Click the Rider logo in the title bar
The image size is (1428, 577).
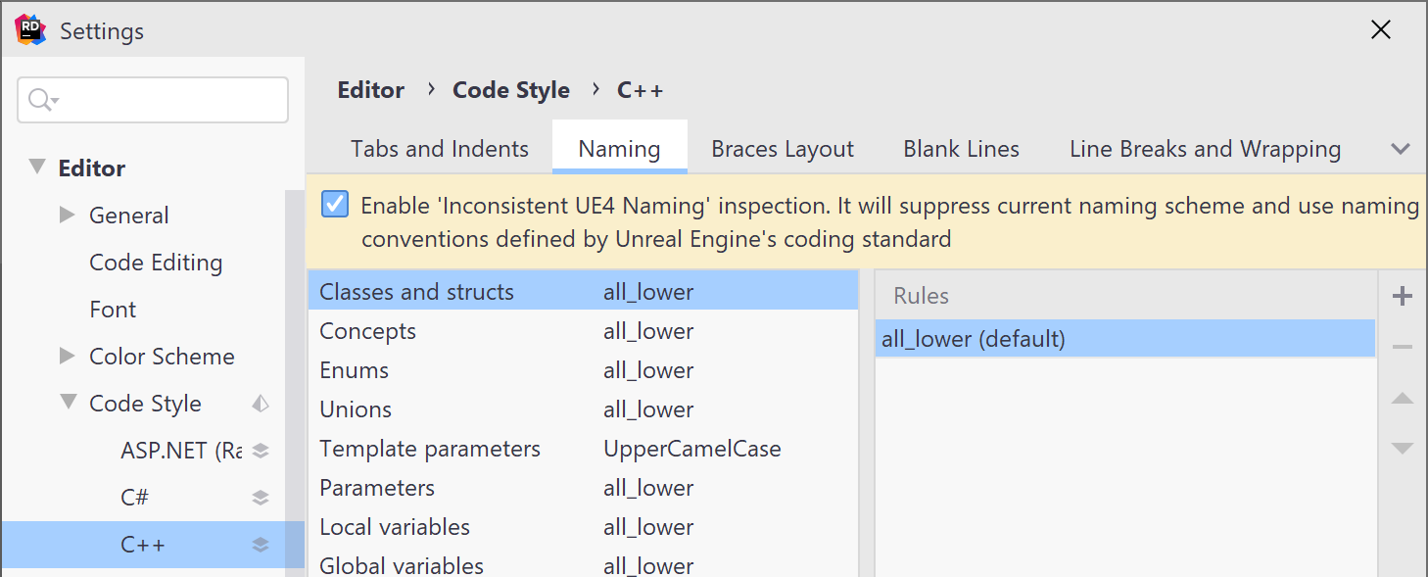(29, 29)
